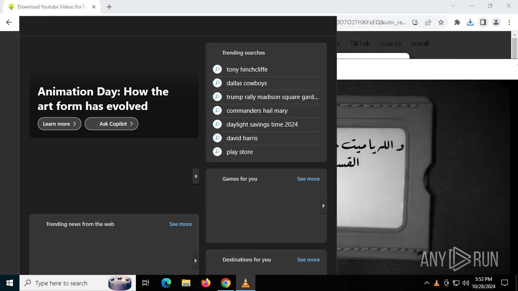The width and height of the screenshot is (518, 291).
Task: Click Ask Copilot button
Action: (x=111, y=124)
